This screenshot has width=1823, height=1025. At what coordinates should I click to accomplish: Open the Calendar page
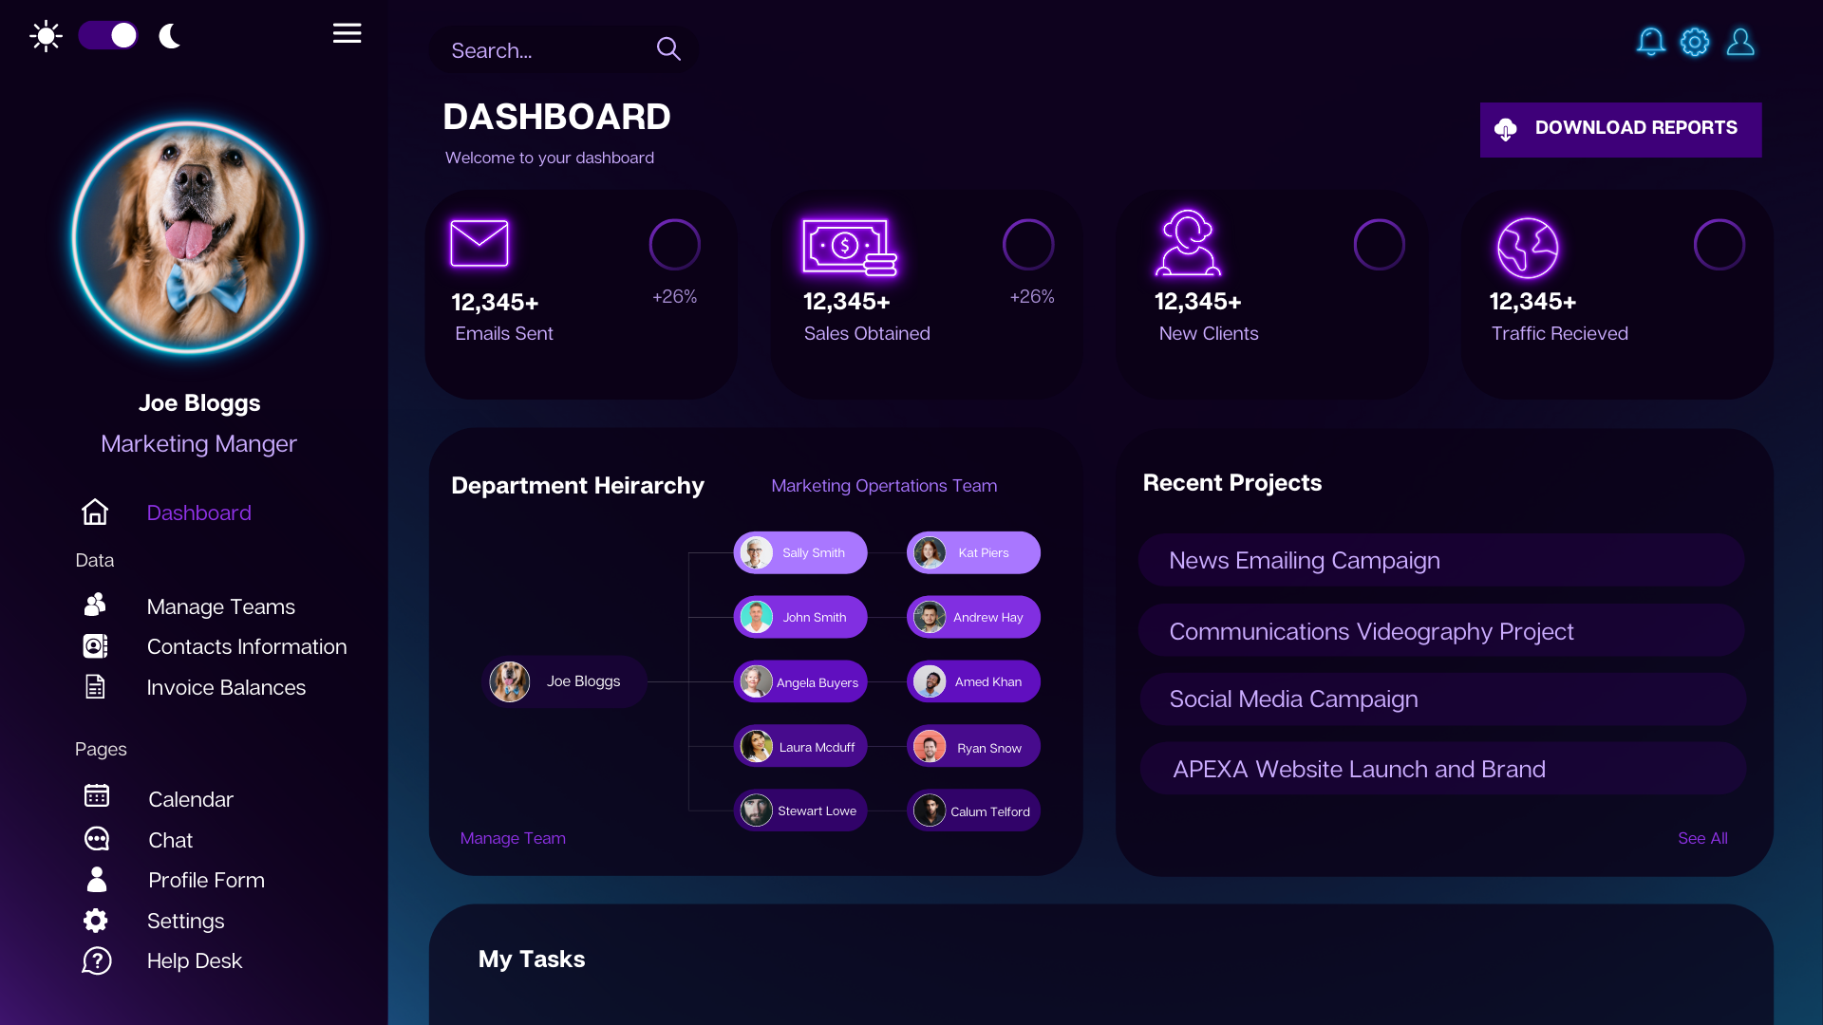[x=191, y=800]
